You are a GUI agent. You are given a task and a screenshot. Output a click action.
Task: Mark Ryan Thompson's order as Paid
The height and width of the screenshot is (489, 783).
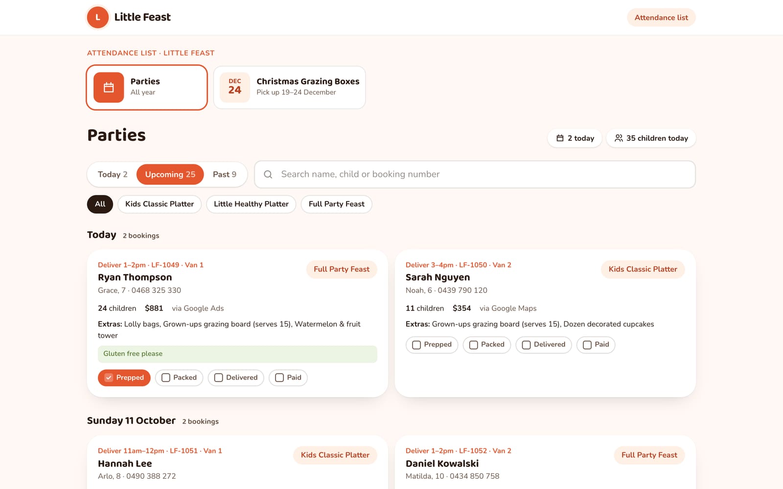click(x=288, y=378)
